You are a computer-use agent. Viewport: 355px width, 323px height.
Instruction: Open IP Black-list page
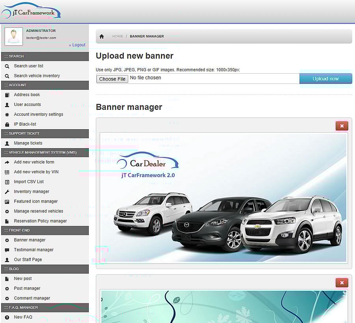click(25, 124)
